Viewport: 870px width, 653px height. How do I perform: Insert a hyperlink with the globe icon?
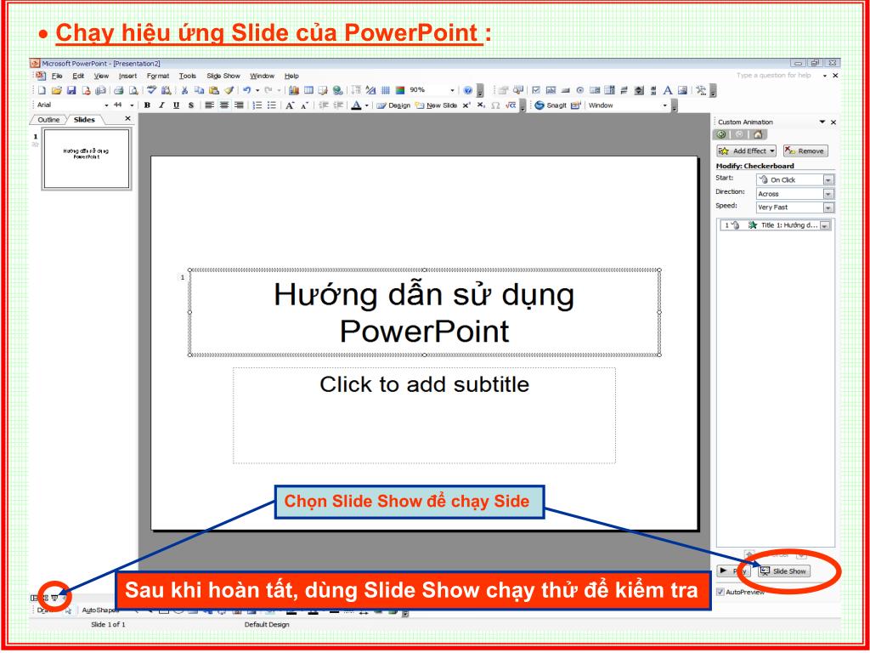tap(338, 90)
